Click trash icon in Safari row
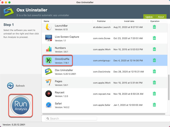This screenshot has height=127, width=170. pos(154,105)
